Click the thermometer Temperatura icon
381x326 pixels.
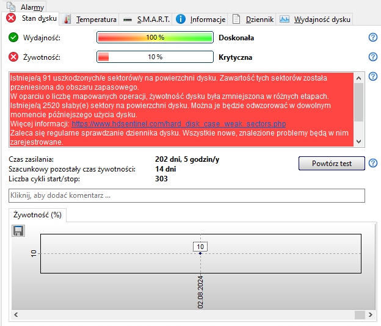[x=67, y=19]
